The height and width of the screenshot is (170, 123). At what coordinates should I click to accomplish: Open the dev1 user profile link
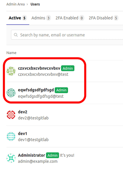point(22,134)
